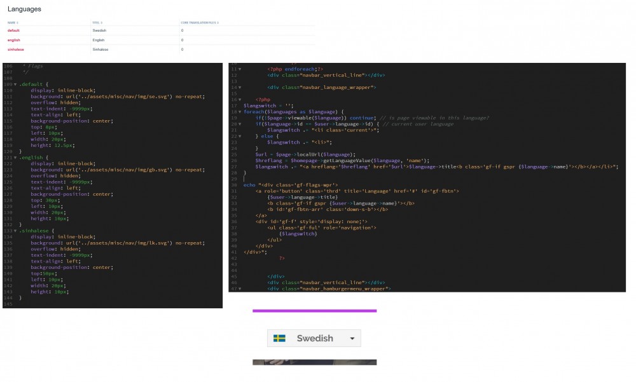
Task: Sort by Core Translation Files column
Action: (199, 22)
